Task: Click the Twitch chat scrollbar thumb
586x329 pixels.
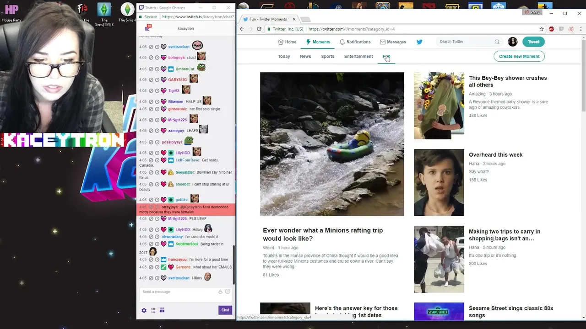Action: coord(234,265)
